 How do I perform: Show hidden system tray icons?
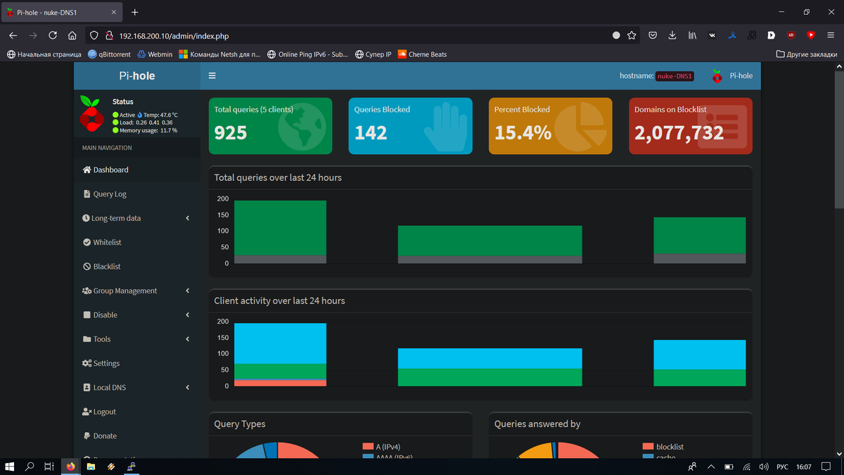click(x=710, y=466)
